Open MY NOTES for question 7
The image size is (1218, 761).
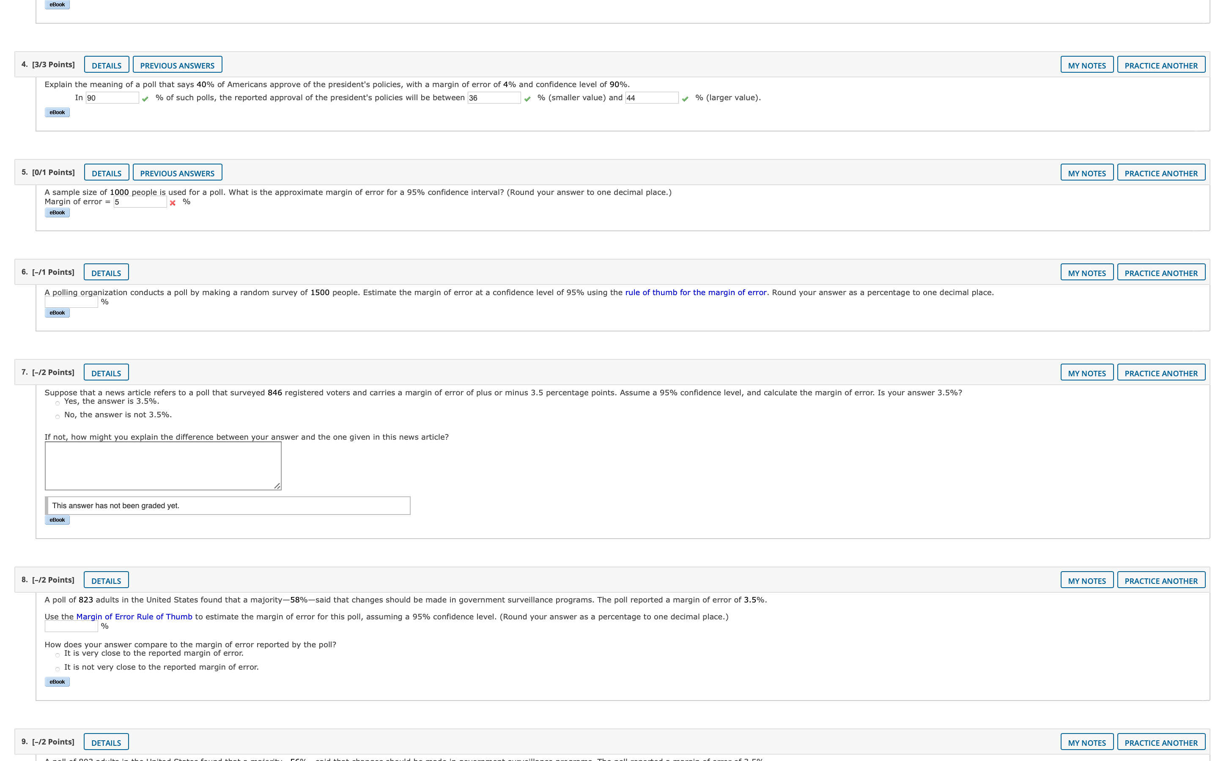point(1086,373)
